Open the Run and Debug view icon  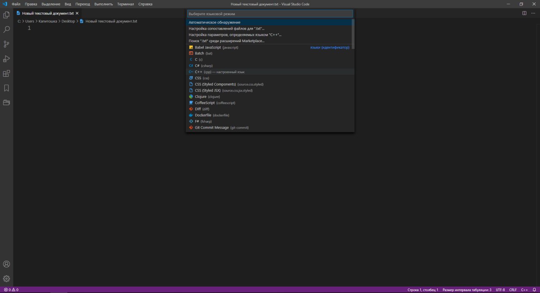(6, 59)
